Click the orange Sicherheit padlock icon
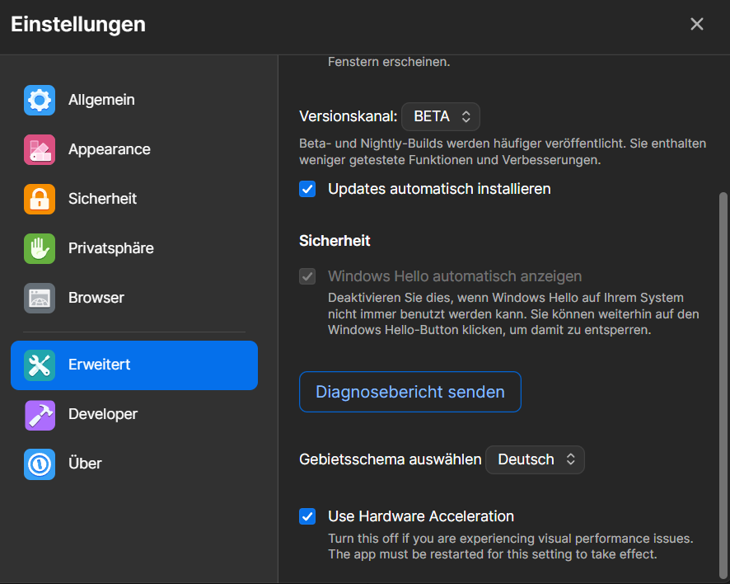This screenshot has width=730, height=584. point(40,199)
